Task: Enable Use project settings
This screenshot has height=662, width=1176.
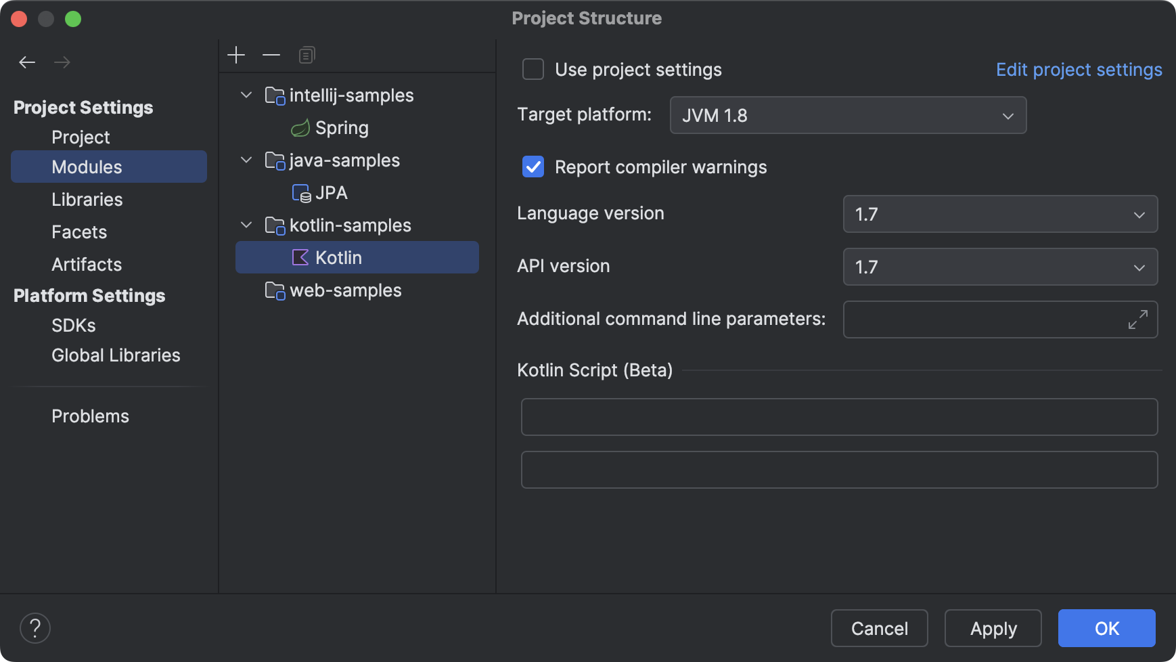Action: click(x=533, y=69)
